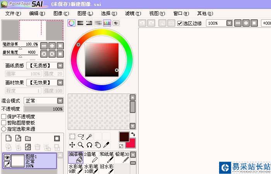The image size is (271, 174).
Task: Select the lasso selection tool
Action: [81, 136]
